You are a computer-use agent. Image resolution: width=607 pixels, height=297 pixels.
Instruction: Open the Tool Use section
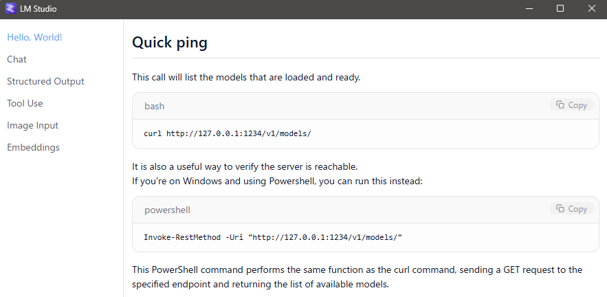(x=25, y=103)
